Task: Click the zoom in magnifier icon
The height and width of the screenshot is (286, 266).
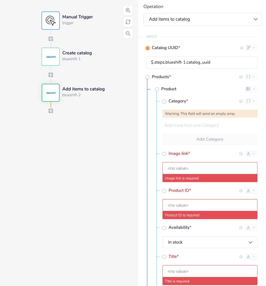Action: (128, 10)
